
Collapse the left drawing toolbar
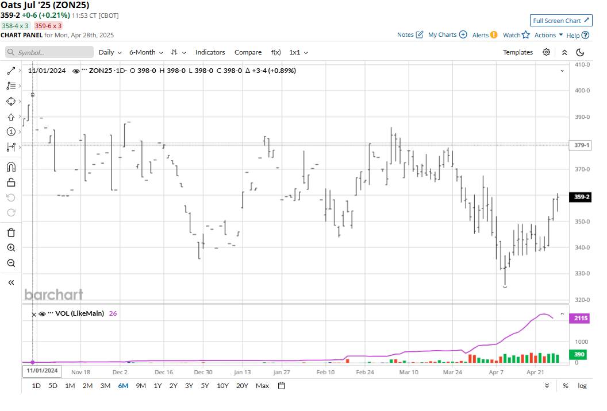[11, 282]
